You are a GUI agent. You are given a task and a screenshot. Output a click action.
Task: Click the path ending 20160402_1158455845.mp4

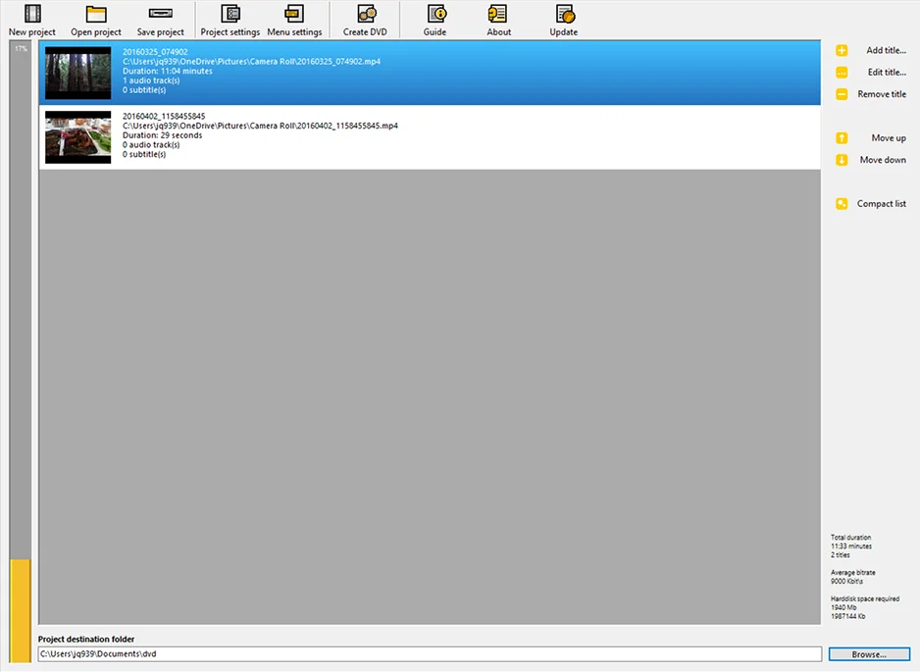tap(260, 126)
